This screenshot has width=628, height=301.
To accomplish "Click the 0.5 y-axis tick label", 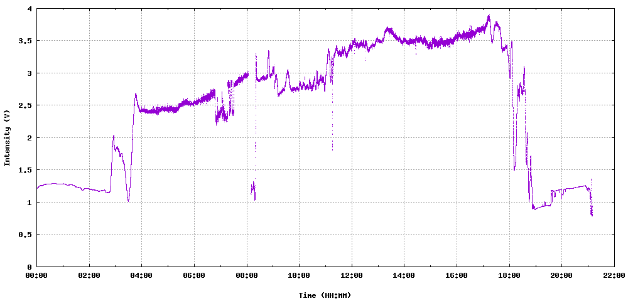I will pyautogui.click(x=25, y=235).
